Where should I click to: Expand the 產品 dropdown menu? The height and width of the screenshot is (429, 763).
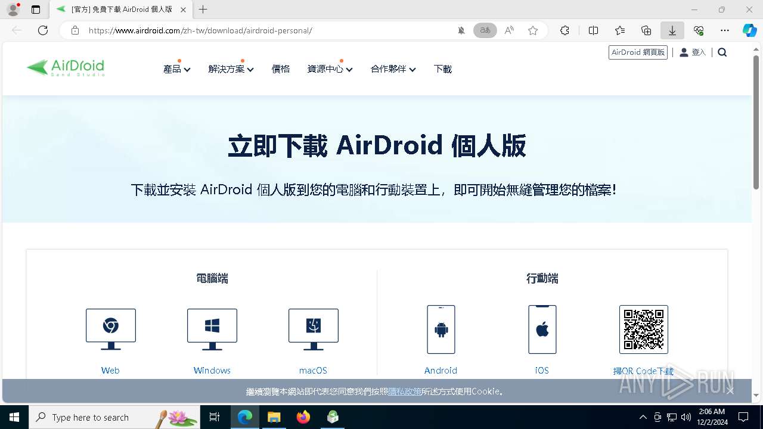(177, 69)
